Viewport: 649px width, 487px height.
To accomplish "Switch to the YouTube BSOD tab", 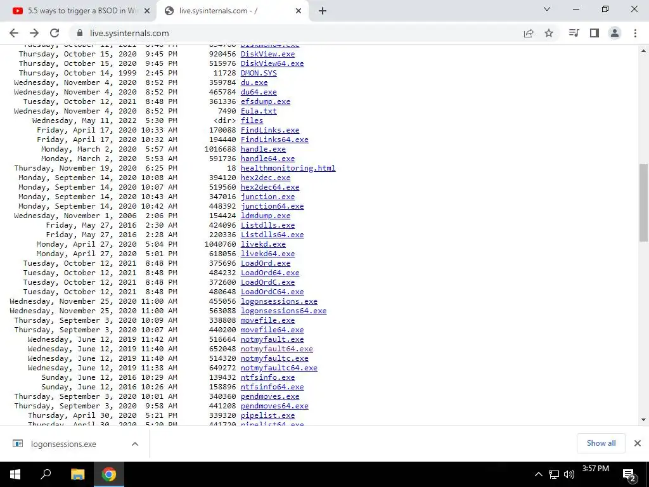I will tap(79, 11).
